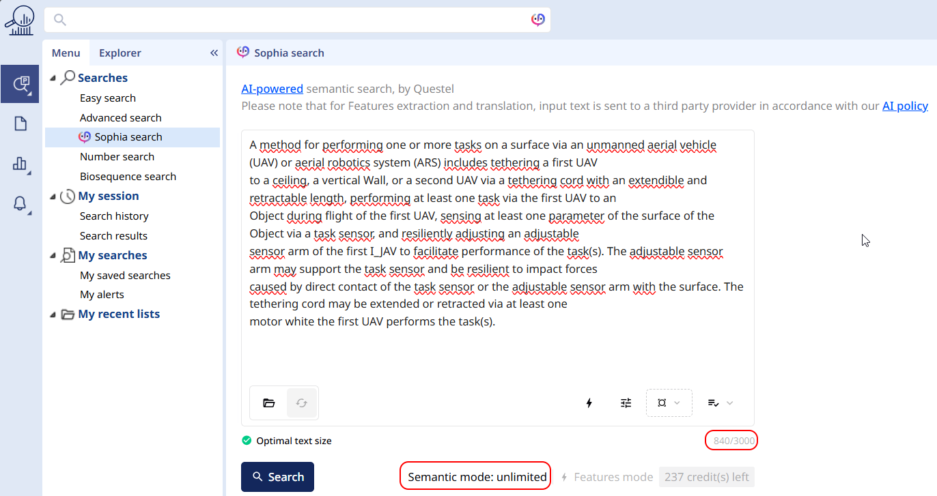The width and height of the screenshot is (937, 496).
Task: Open the dashed-box scope dropdown
Action: (669, 403)
